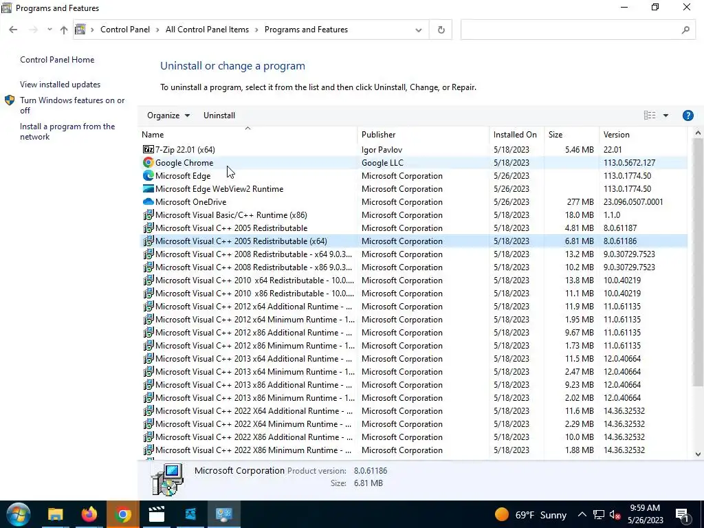Screen dimensions: 704x528
Task: Select Microsoft Visual C++ 2005 Redistributable row
Action: 413,228
